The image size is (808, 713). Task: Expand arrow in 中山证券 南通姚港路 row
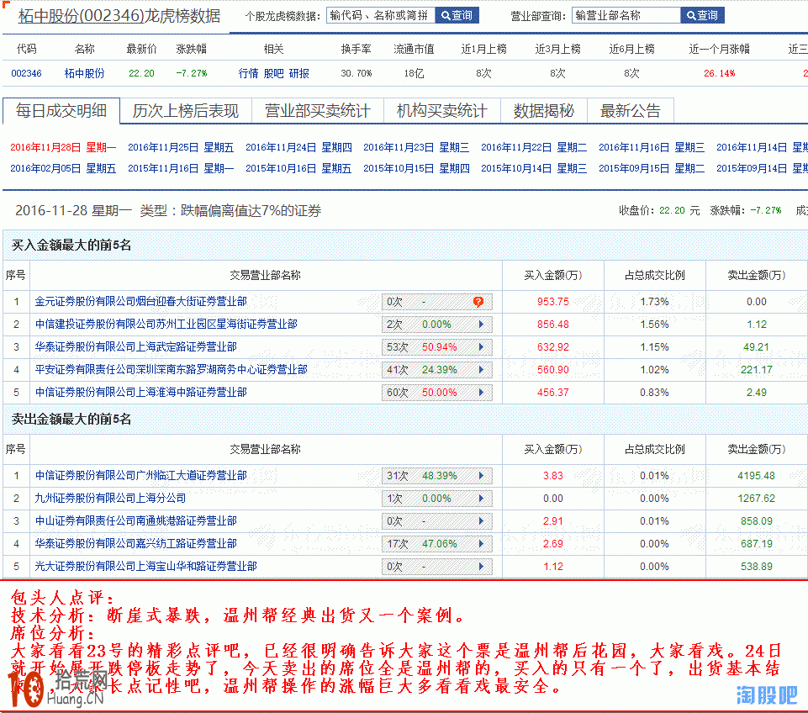click(481, 521)
